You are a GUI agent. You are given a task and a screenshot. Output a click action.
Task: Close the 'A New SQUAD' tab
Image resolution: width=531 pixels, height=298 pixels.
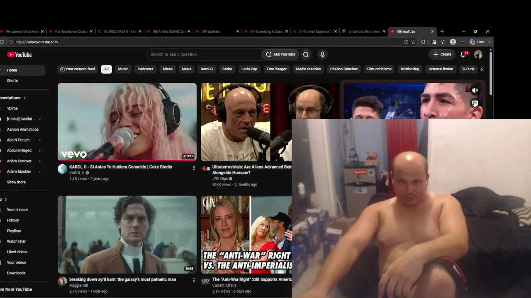coord(189,31)
